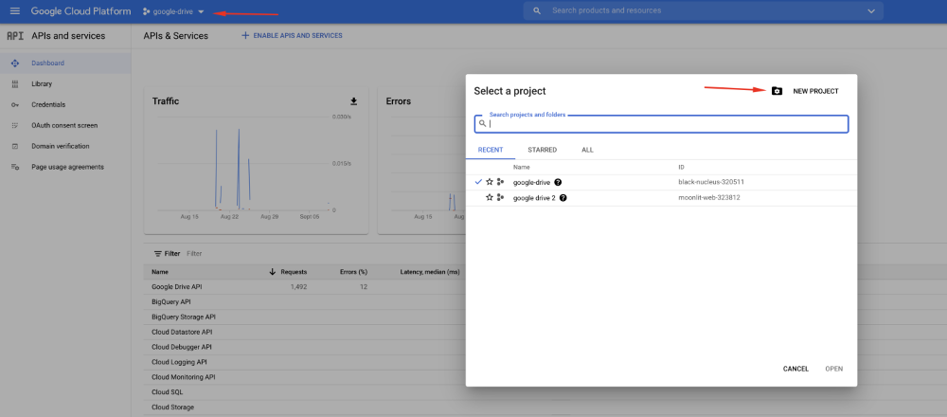Click the project-type icon for google-drive
This screenshot has width=947, height=417.
point(501,182)
